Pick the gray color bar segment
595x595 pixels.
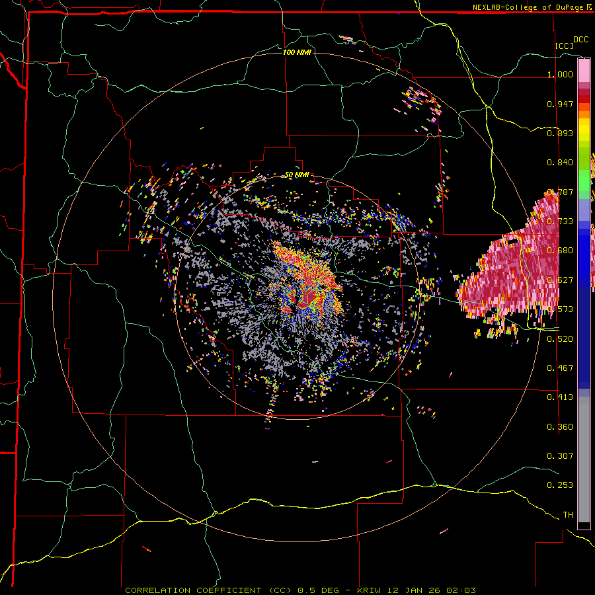coord(584,459)
